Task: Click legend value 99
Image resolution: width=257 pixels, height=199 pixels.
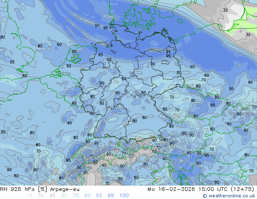Action: point(111,196)
